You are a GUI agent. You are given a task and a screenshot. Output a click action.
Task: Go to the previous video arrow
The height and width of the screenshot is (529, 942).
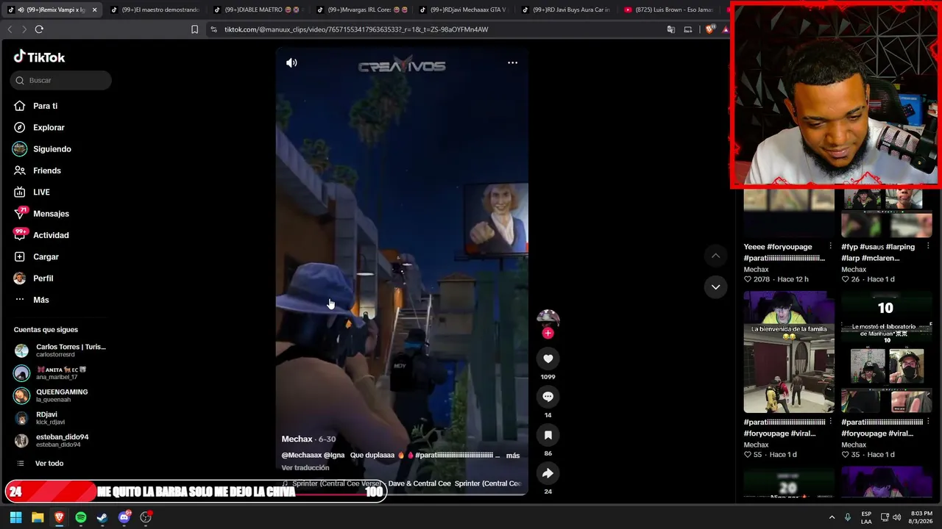tap(715, 256)
